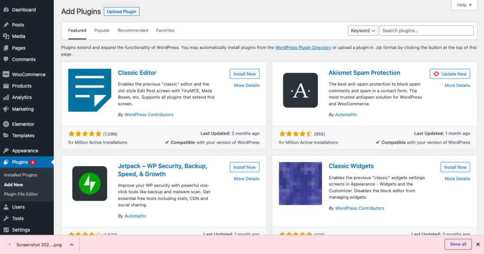Open the Installed Plugins submenu item
Image resolution: width=484 pixels, height=254 pixels.
click(x=20, y=175)
